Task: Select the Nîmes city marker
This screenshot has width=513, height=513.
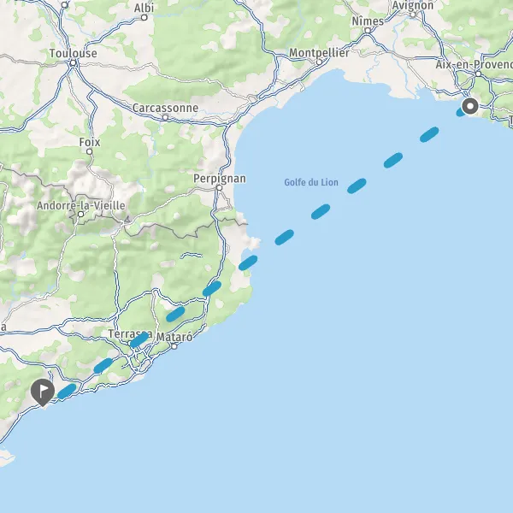Action: 368,31
